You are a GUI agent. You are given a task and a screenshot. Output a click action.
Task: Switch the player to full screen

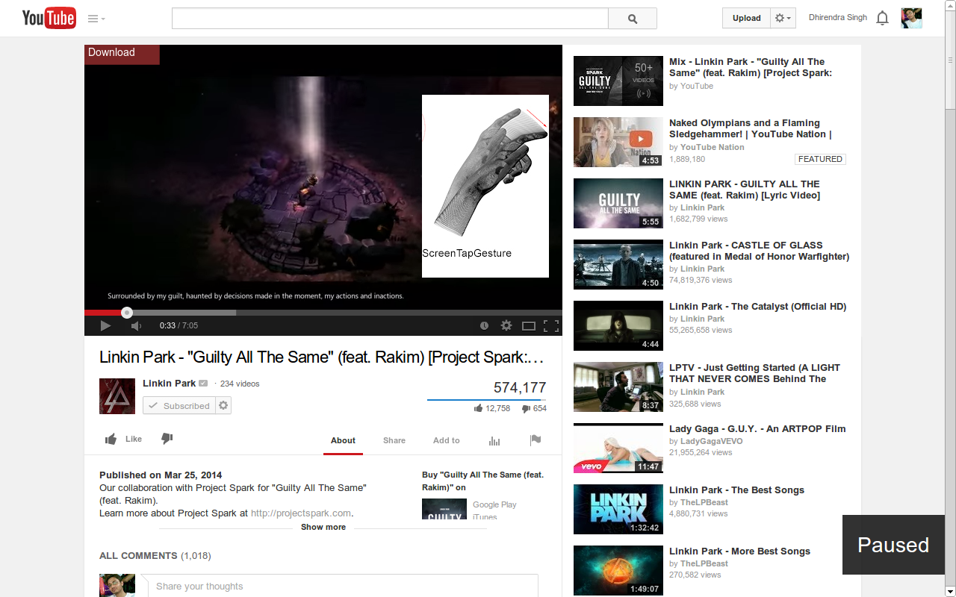point(551,325)
